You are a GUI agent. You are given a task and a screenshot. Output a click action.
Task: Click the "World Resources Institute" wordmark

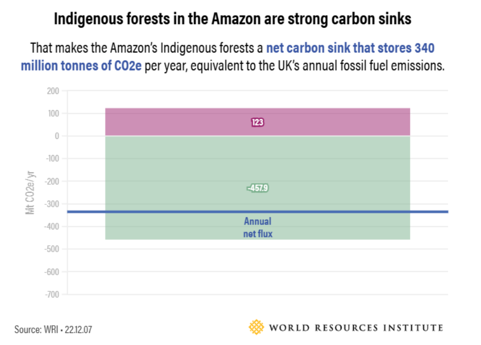click(x=356, y=328)
